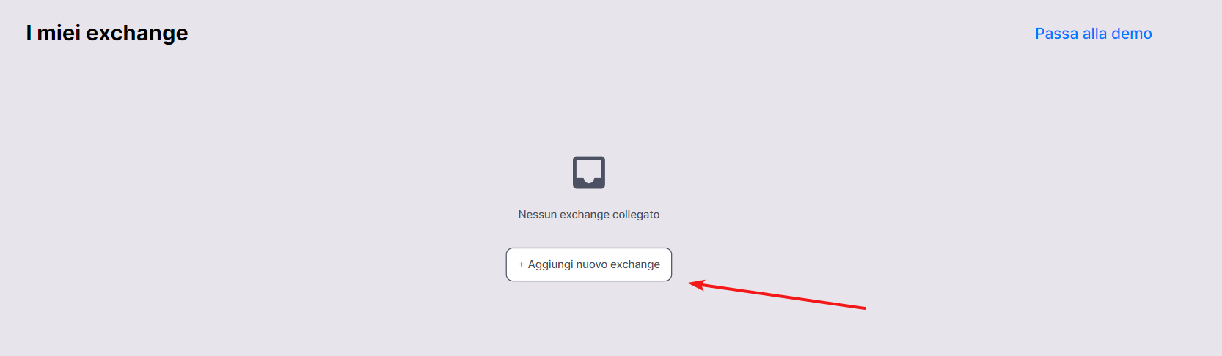
Task: Add a new exchange
Action: pos(589,264)
